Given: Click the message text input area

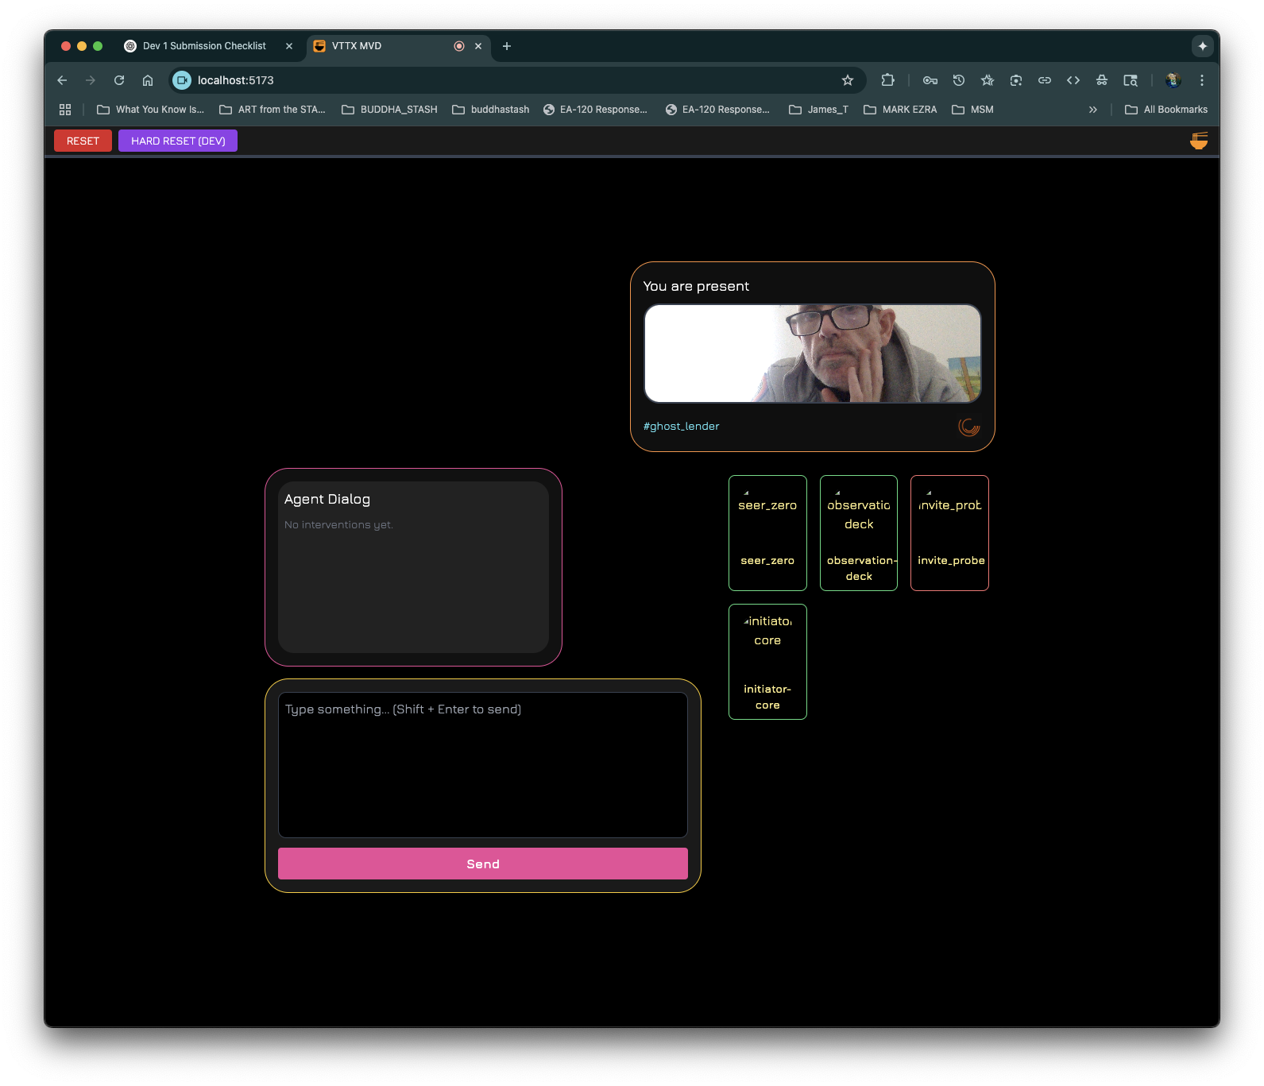Looking at the screenshot, I should (482, 764).
